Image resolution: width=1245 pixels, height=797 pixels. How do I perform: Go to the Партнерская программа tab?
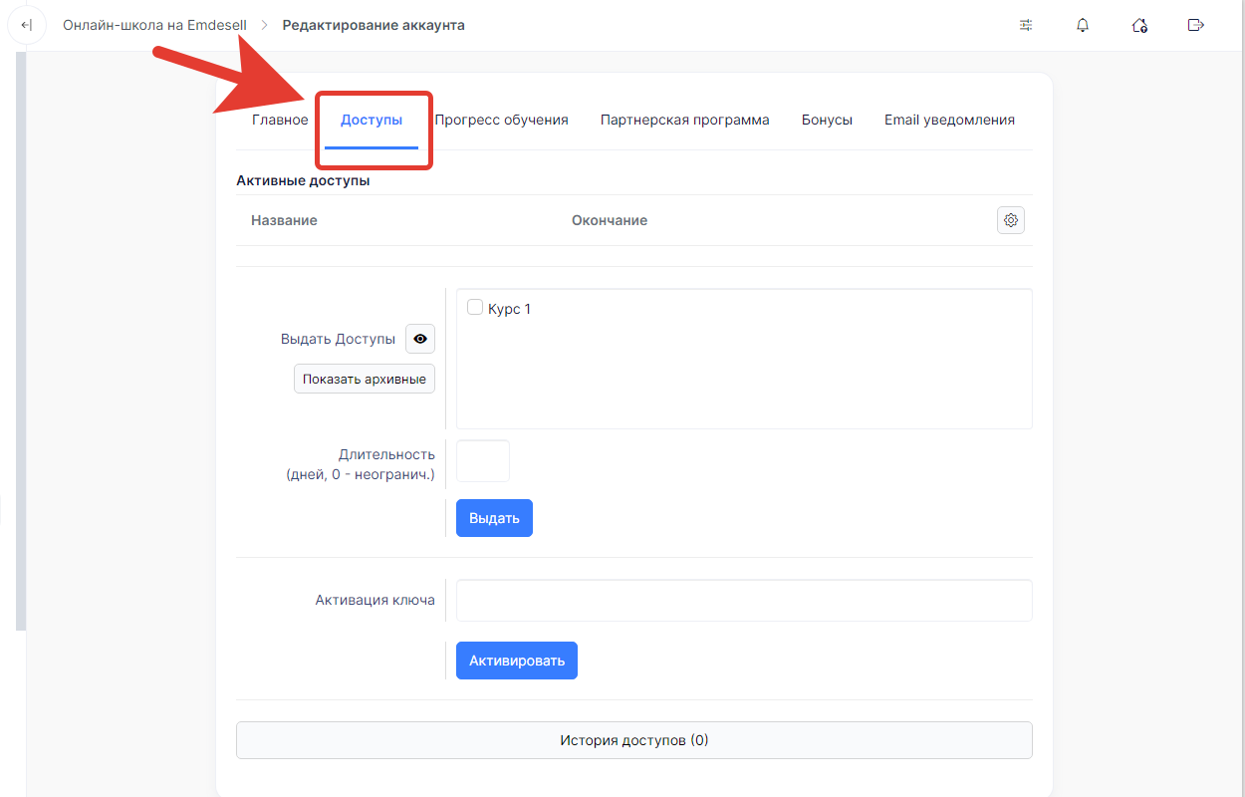coord(684,120)
